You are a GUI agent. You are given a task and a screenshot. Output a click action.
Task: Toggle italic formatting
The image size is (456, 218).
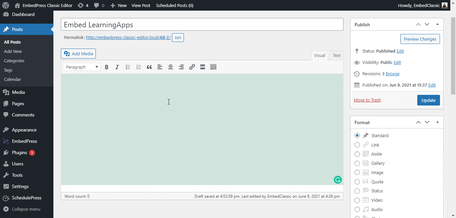[x=117, y=67]
